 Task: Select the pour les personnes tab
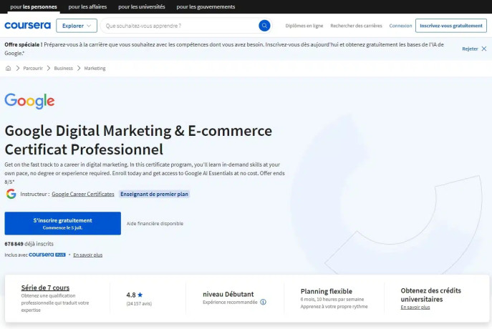34,6
